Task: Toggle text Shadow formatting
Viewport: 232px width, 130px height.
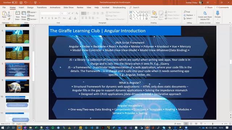Action: (x=52, y=18)
